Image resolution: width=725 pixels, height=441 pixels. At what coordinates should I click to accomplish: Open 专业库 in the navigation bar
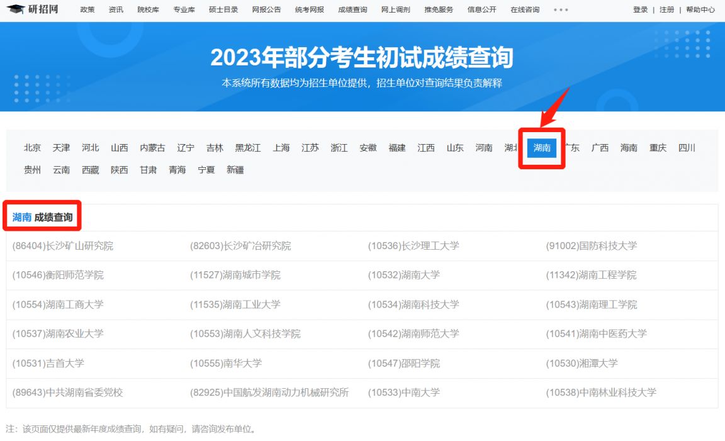tap(184, 9)
